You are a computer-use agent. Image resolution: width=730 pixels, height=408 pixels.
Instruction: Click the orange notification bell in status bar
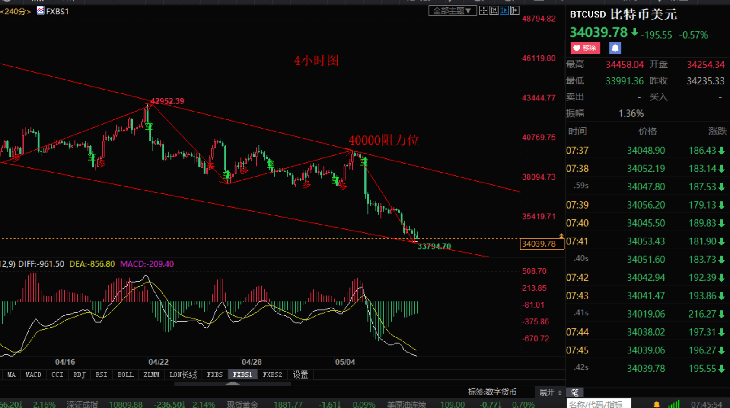(x=657, y=404)
